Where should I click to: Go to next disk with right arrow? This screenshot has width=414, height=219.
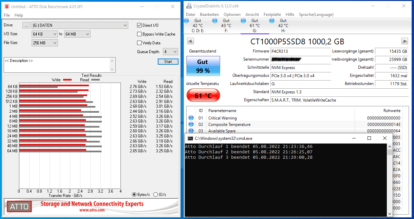[x=404, y=41]
